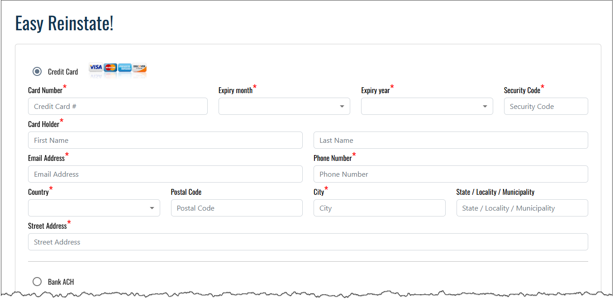Image resolution: width=614 pixels, height=301 pixels.
Task: Focus the City input field
Action: tap(379, 208)
